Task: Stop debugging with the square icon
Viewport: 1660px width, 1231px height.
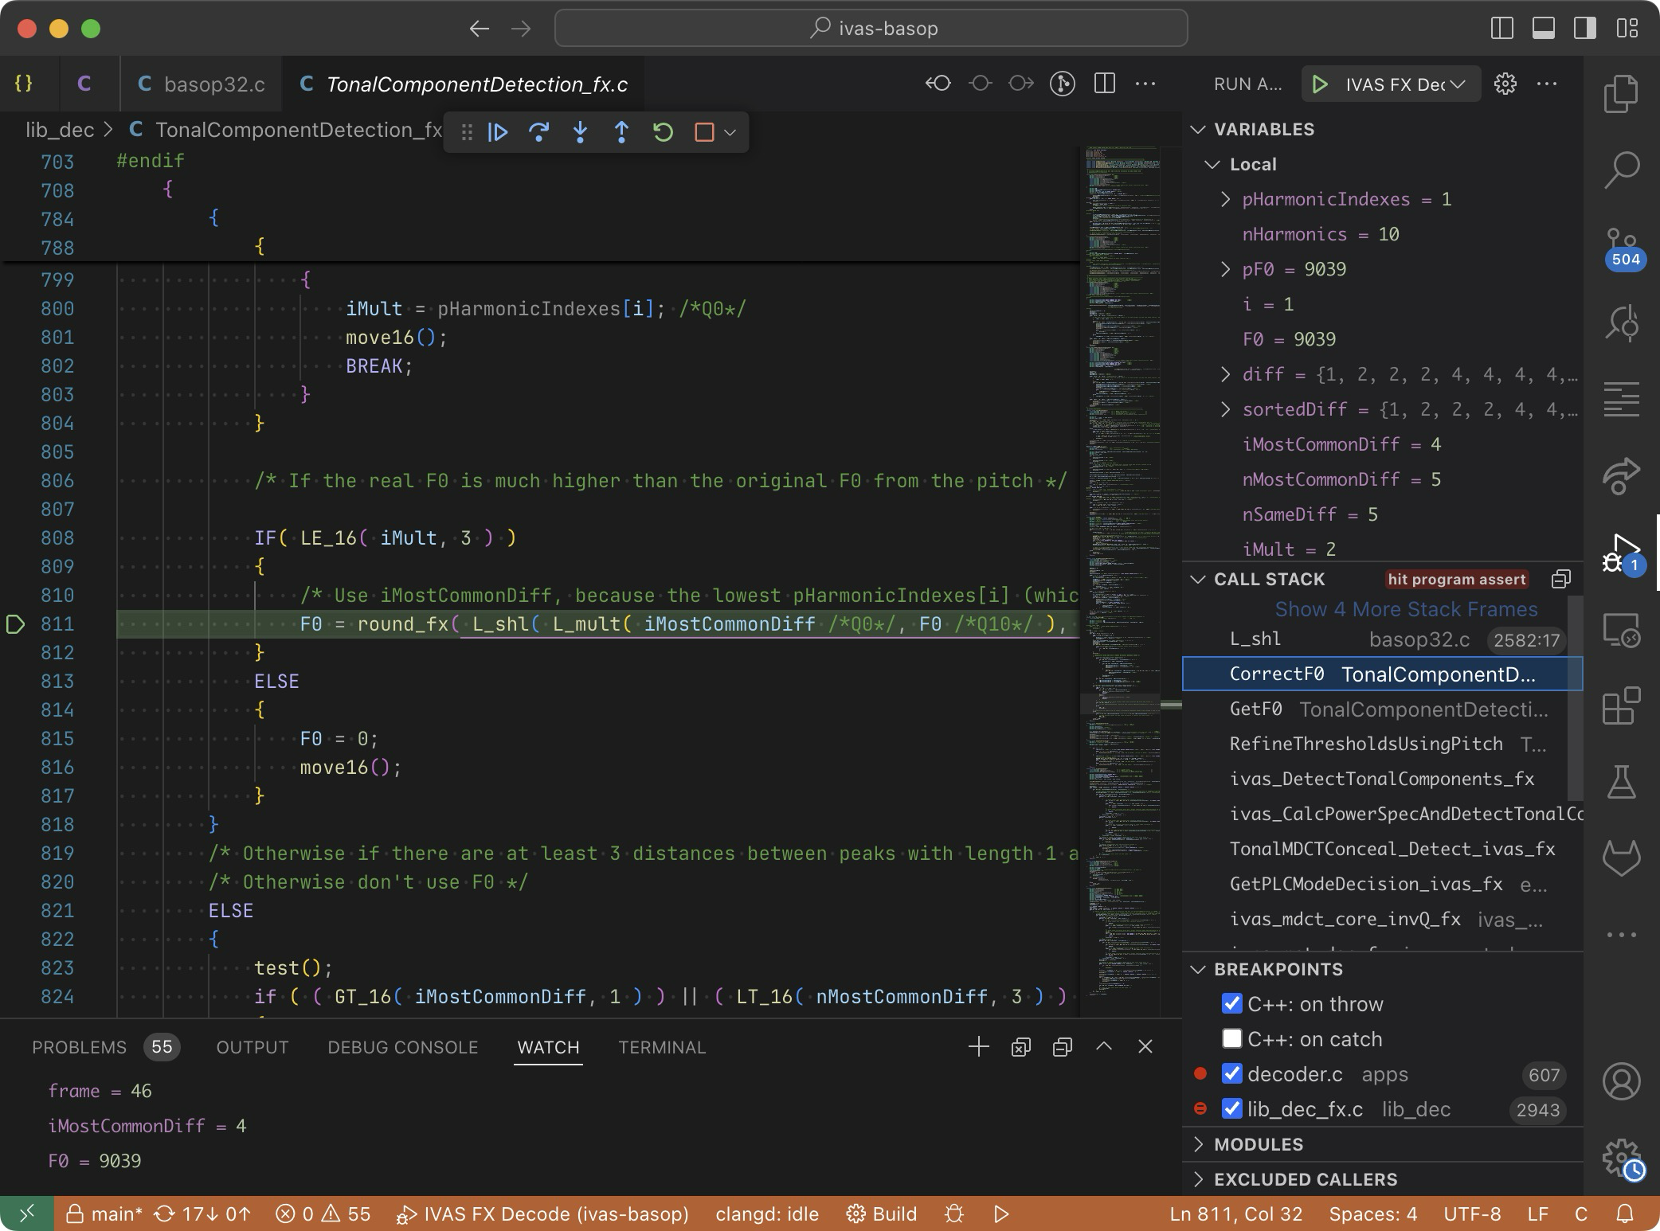Action: coord(704,132)
